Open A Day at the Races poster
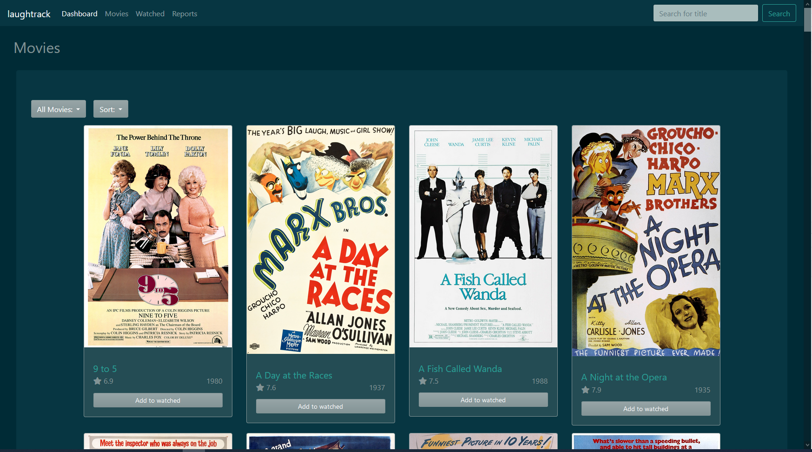This screenshot has height=452, width=812. (x=321, y=239)
